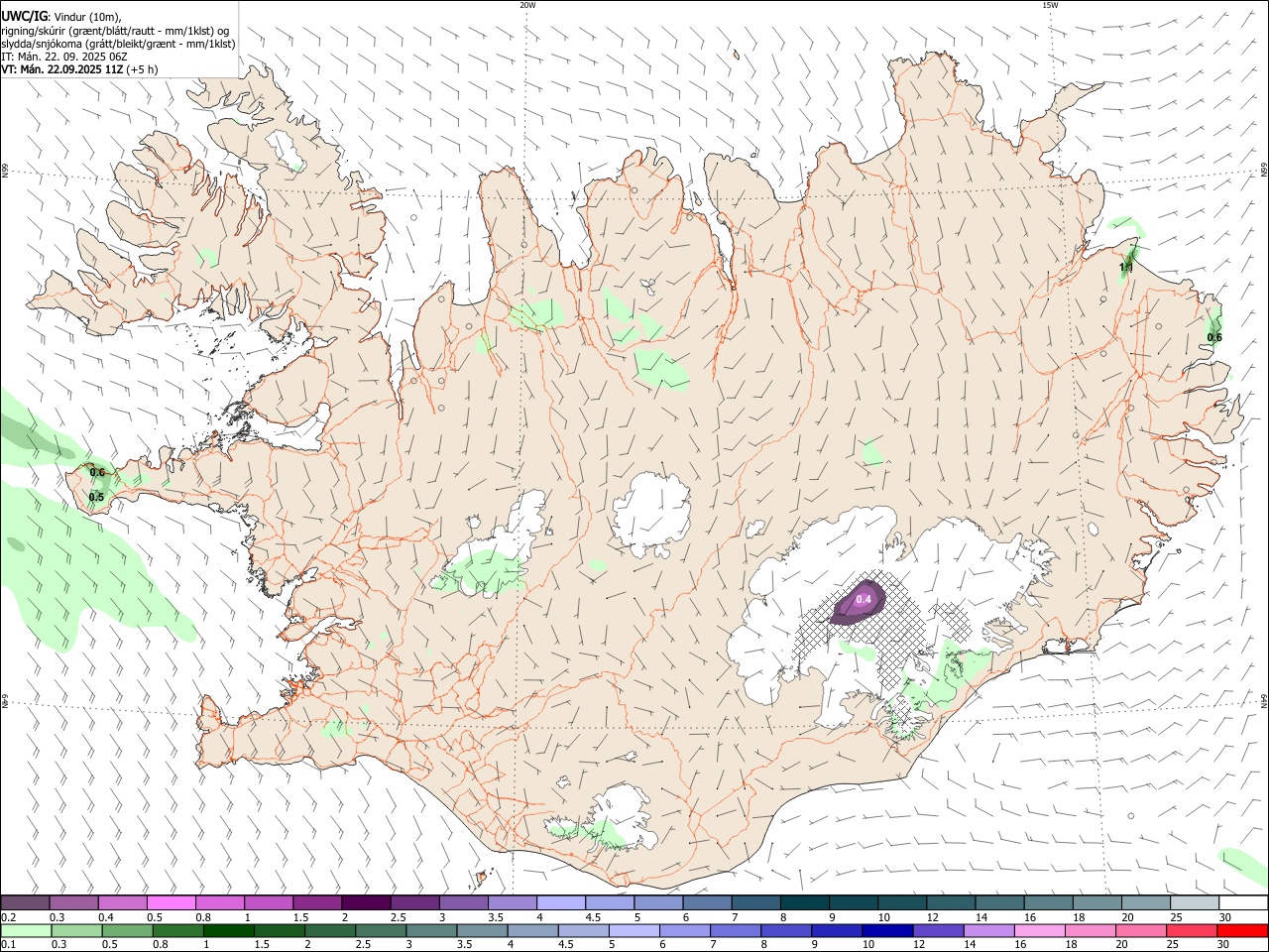Click the 15W longitude label at the top
1269x952 pixels.
coord(1050,5)
